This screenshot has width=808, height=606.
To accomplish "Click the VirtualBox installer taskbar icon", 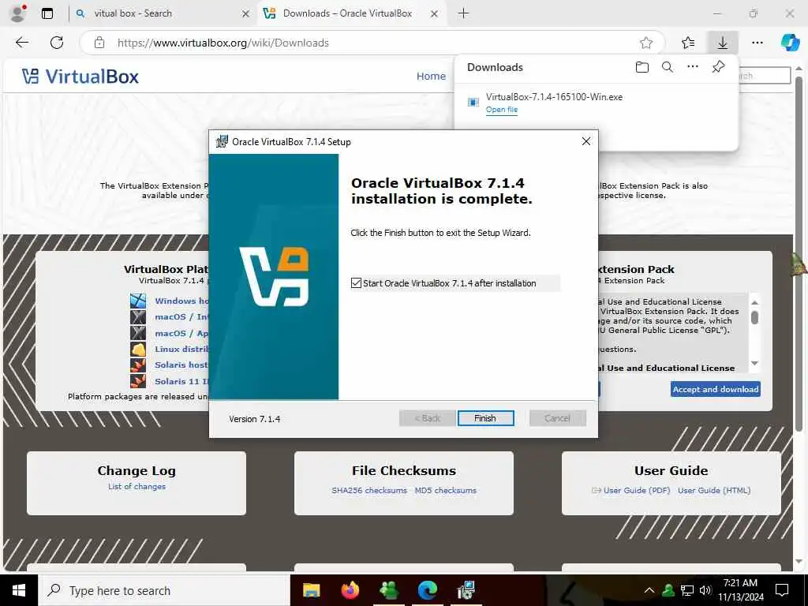I will (466, 590).
